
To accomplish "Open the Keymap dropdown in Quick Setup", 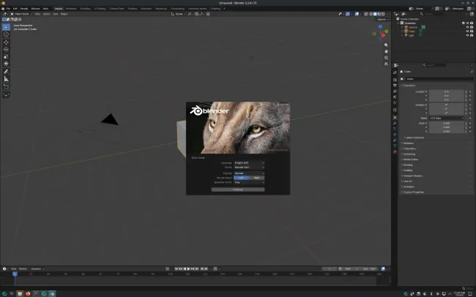I will click(x=249, y=173).
